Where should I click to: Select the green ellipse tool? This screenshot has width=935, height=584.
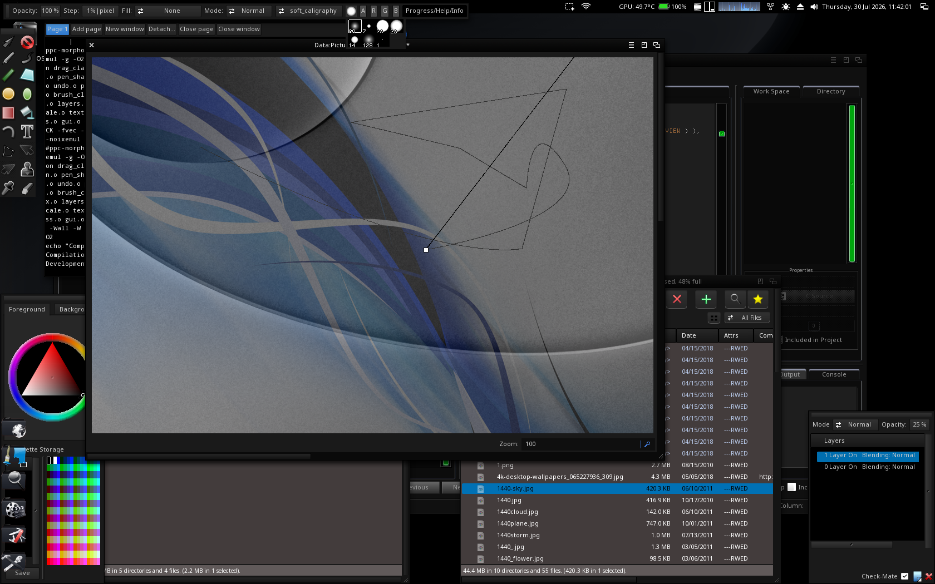coord(27,94)
